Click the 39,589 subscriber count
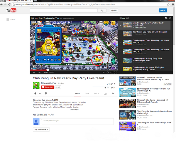The image size is (176, 141). (58, 87)
